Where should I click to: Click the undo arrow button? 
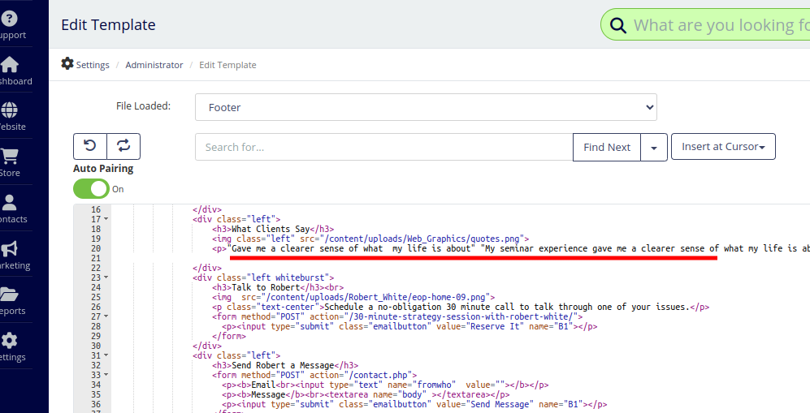(x=90, y=146)
